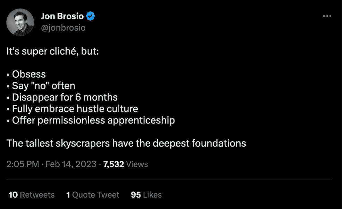Click the tallest skyscrapers closing sentence
342x209 pixels.
pyautogui.click(x=126, y=143)
